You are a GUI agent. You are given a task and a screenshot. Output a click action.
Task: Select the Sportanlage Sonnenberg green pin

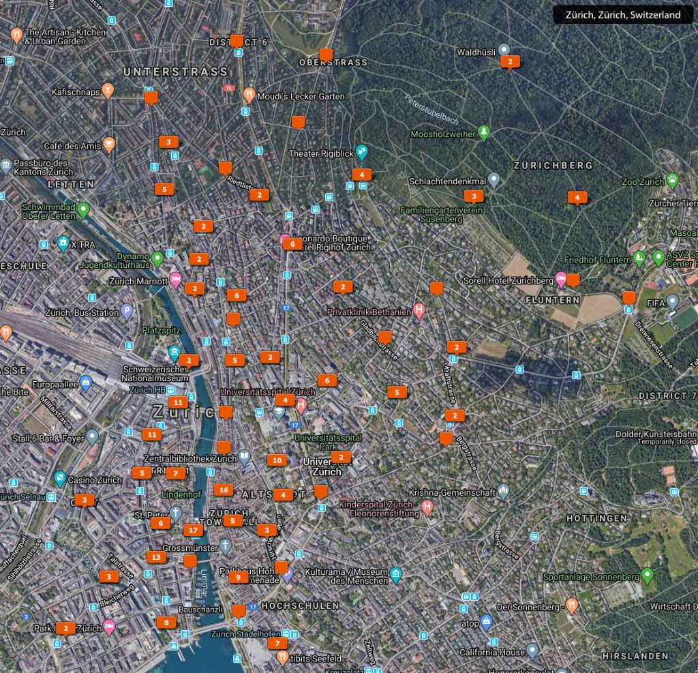tap(648, 575)
